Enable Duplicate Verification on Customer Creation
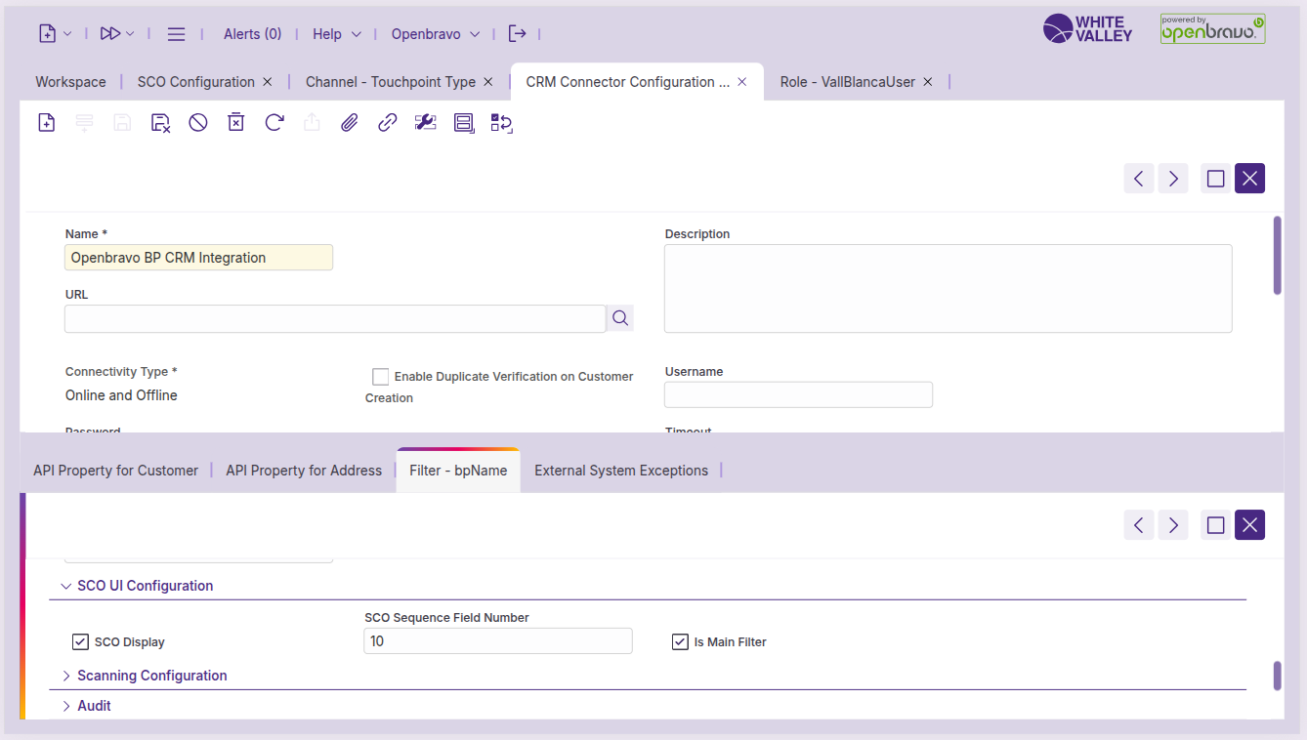The width and height of the screenshot is (1307, 740). tap(381, 377)
